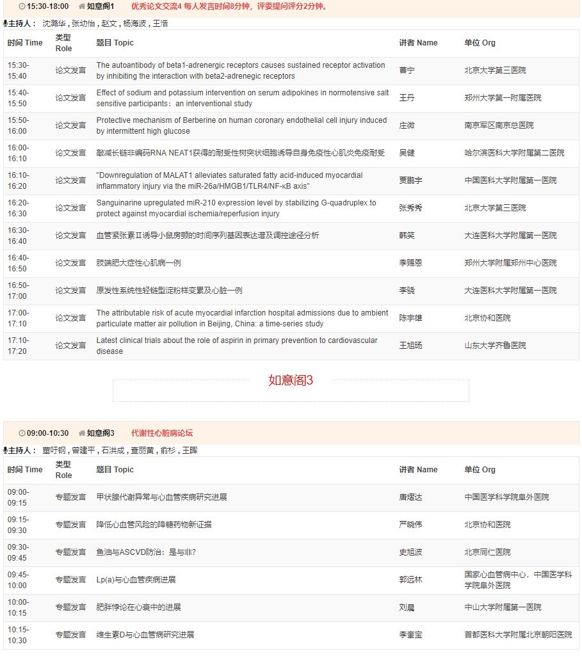The image size is (582, 656).
Task: Select topic 维生素D与心血管病研究进展
Action: (x=145, y=635)
